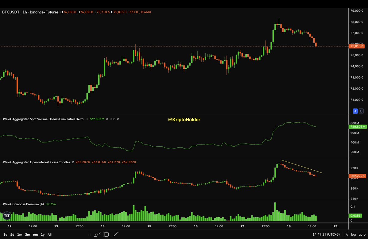
Task: Set the range to 3m
Action: click(27, 234)
